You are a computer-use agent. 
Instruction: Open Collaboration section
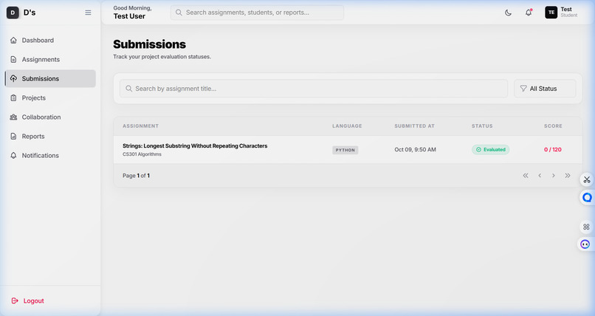[x=50, y=117]
